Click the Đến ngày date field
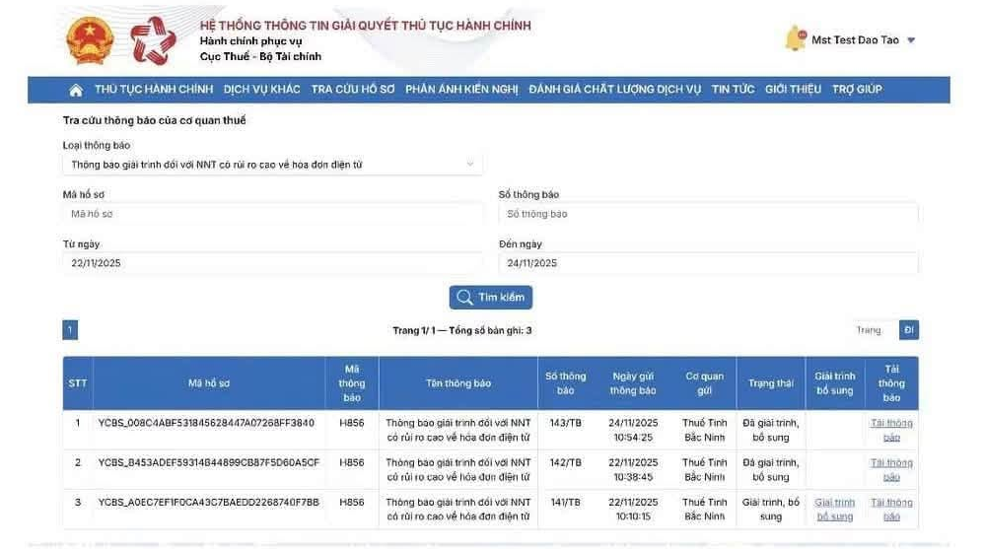 pyautogui.click(x=708, y=263)
